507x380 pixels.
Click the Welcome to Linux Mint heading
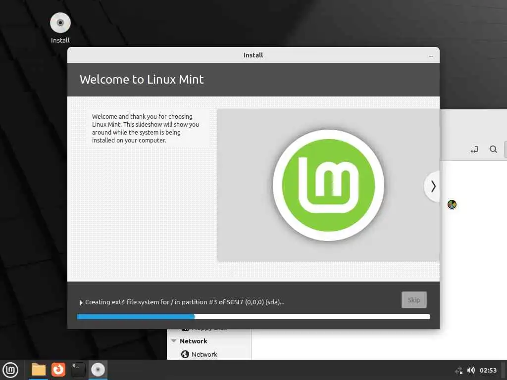142,80
